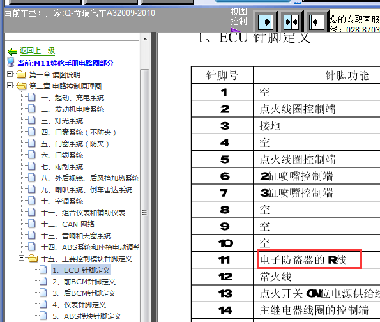The height and width of the screenshot is (322, 380).
Task: Open 四、门窗系统（不防夹） page
Action: pyautogui.click(x=79, y=132)
